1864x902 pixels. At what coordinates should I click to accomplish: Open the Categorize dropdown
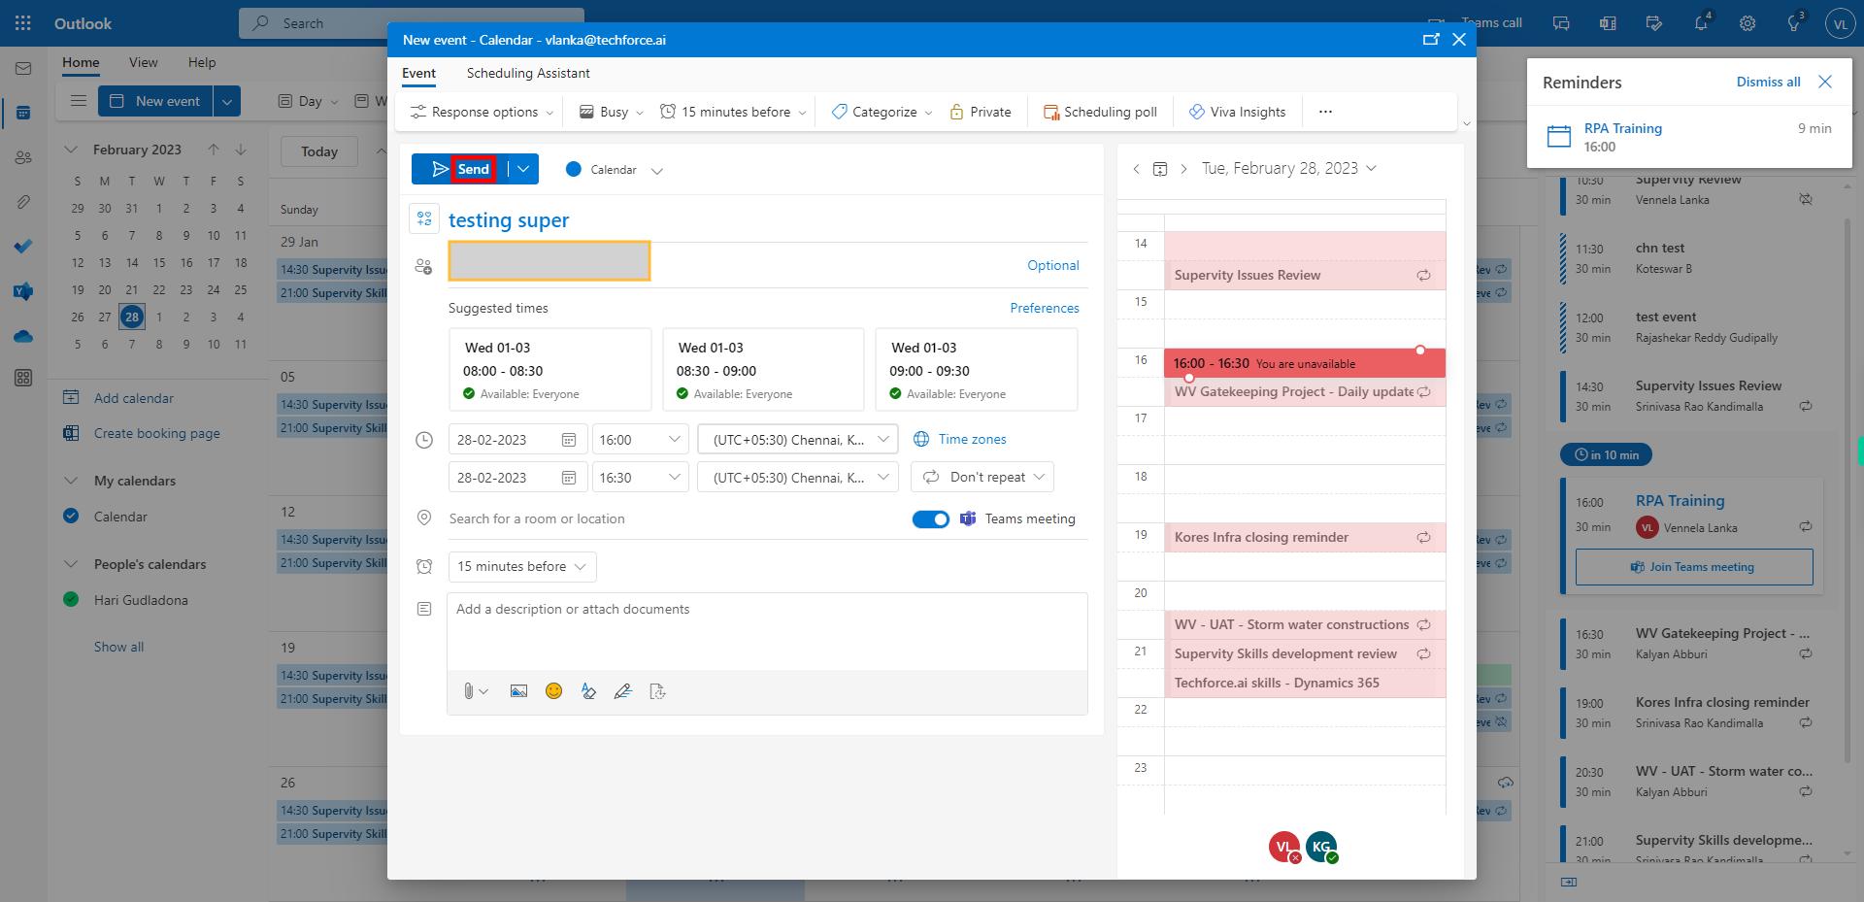(882, 112)
